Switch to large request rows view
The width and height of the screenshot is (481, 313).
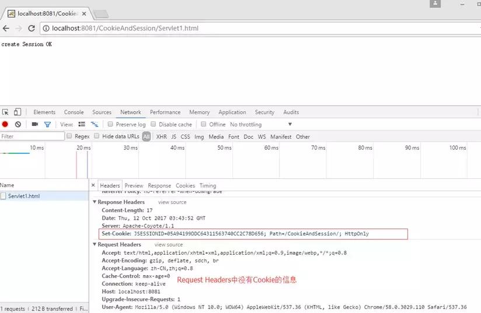(82, 124)
